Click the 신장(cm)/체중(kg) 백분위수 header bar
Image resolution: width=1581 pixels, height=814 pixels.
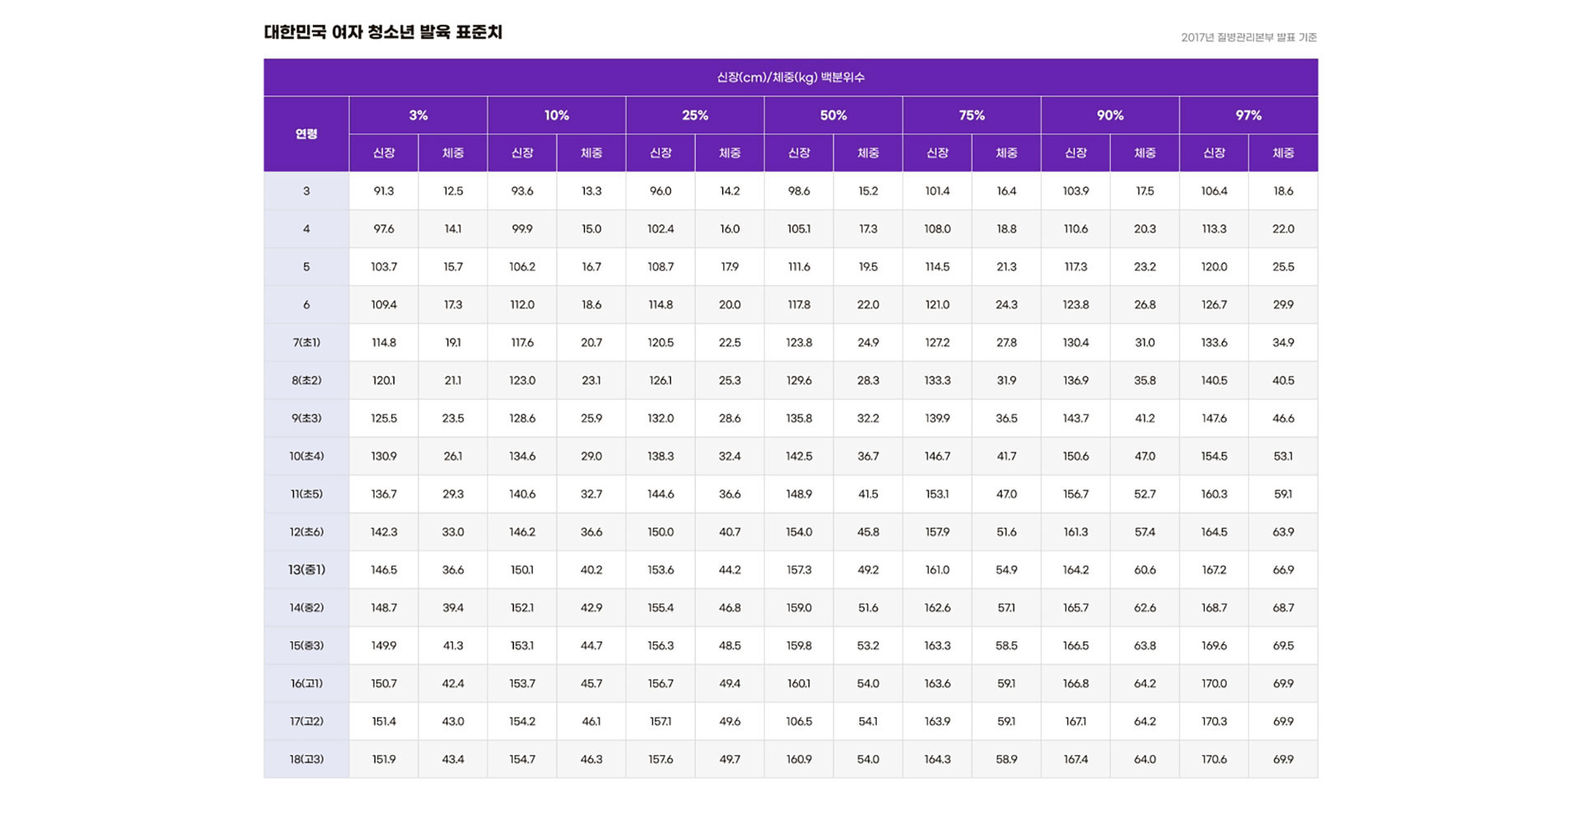coord(790,77)
